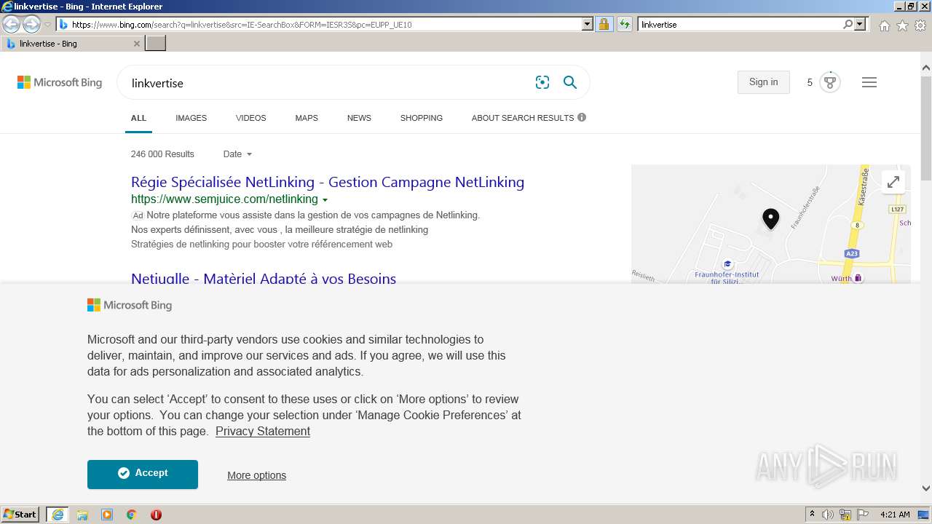This screenshot has height=524, width=932.
Task: Expand the map with arrows icon
Action: [x=893, y=182]
